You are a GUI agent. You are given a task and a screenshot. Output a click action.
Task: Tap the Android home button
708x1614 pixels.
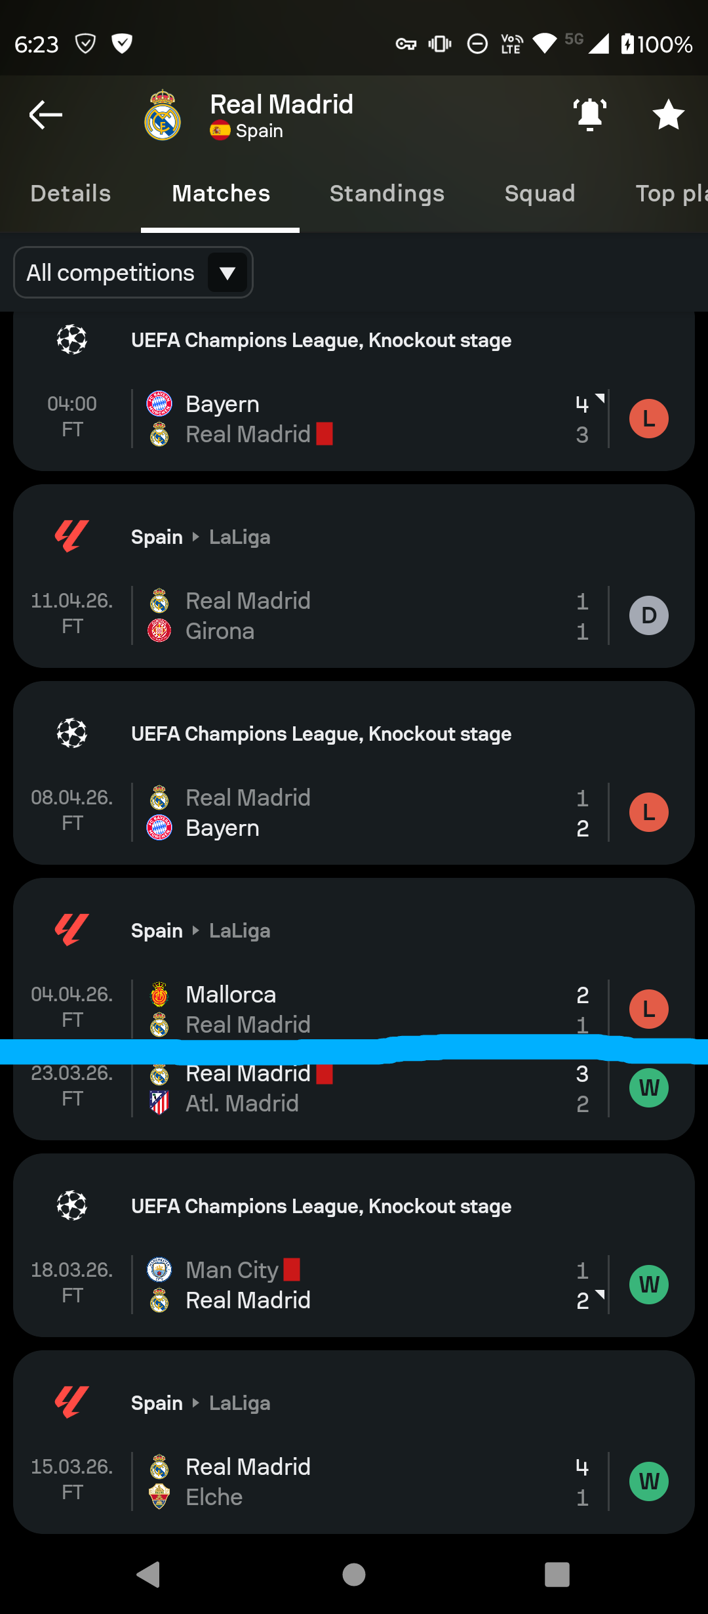(354, 1575)
